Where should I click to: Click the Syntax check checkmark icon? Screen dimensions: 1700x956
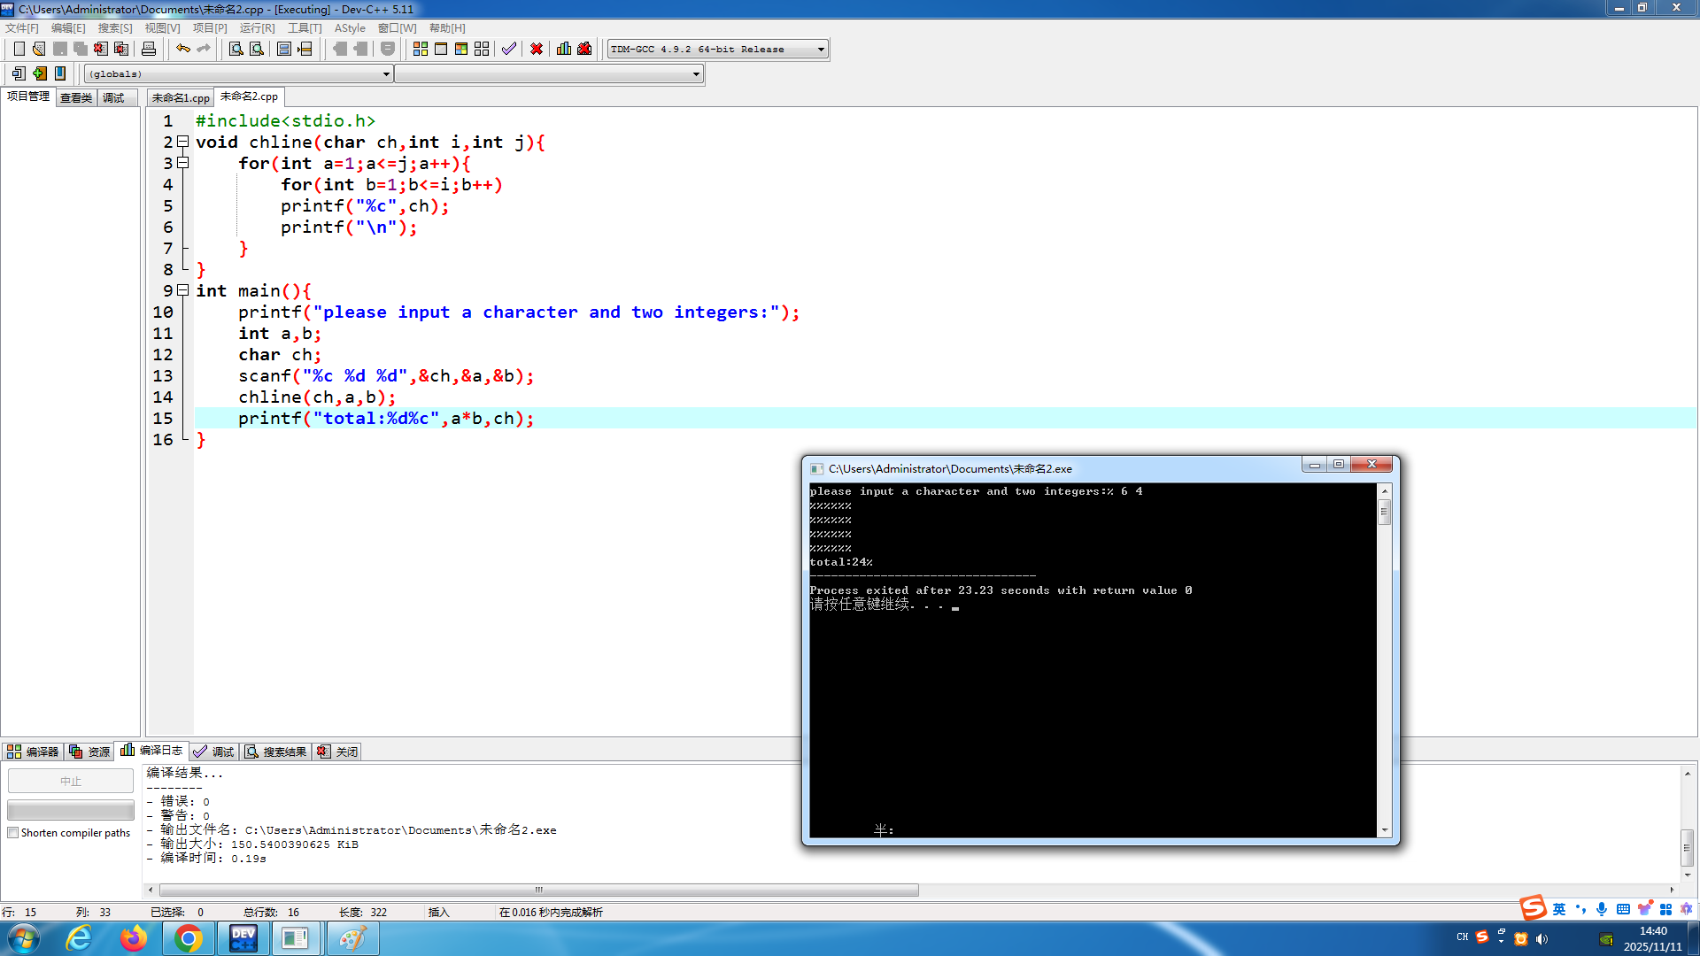coord(508,49)
